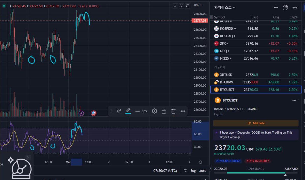The width and height of the screenshot is (305, 180).
Task: Select the XBTUSD watchlist row
Action: [x=256, y=75]
